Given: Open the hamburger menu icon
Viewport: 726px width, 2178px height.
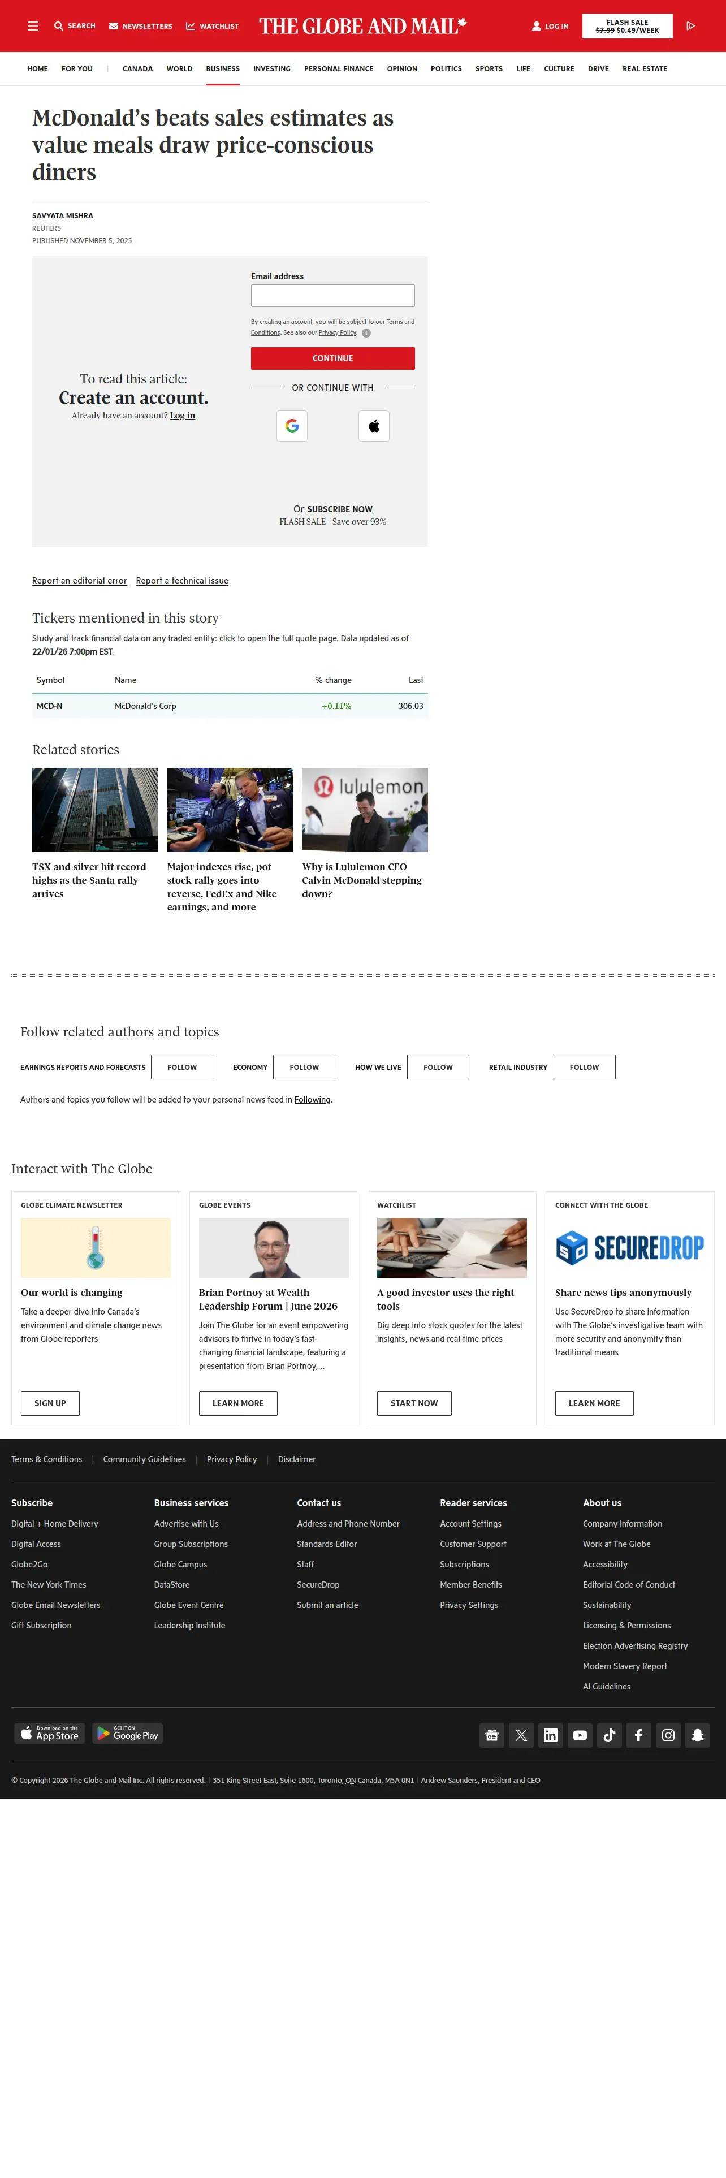Looking at the screenshot, I should [33, 26].
